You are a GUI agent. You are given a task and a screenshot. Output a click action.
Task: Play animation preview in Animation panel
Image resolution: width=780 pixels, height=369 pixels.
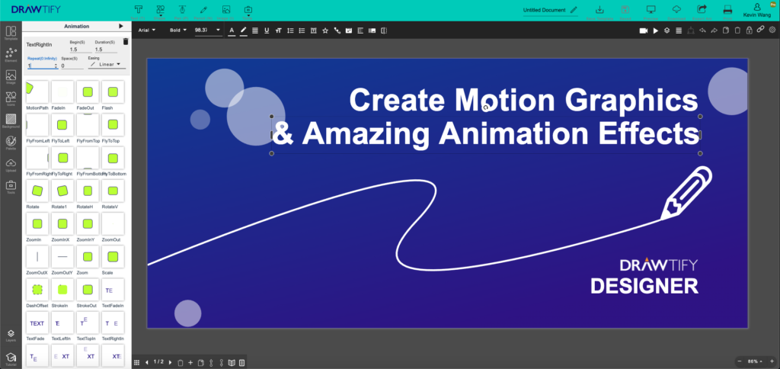pyautogui.click(x=121, y=26)
